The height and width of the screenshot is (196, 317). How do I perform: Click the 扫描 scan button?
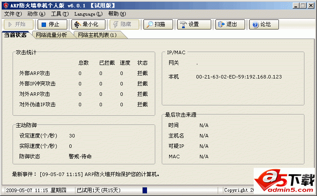point(158,24)
